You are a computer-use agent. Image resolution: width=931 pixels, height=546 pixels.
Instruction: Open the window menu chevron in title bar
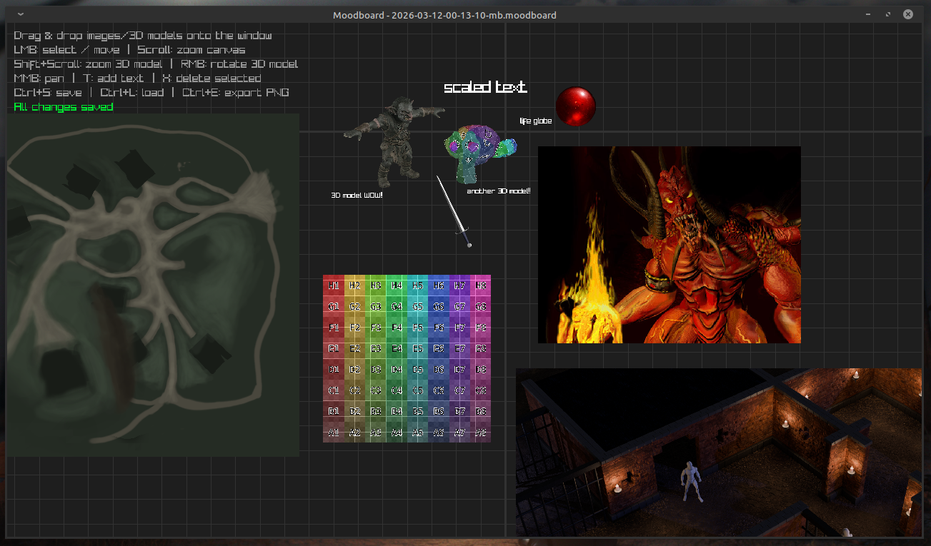(x=20, y=15)
